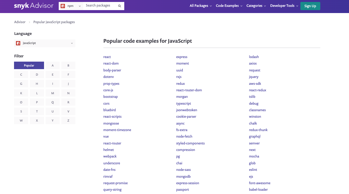Open the redux-thunk link
349x194 pixels.
(258, 130)
